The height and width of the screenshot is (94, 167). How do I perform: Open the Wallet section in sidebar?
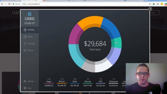pos(30,37)
